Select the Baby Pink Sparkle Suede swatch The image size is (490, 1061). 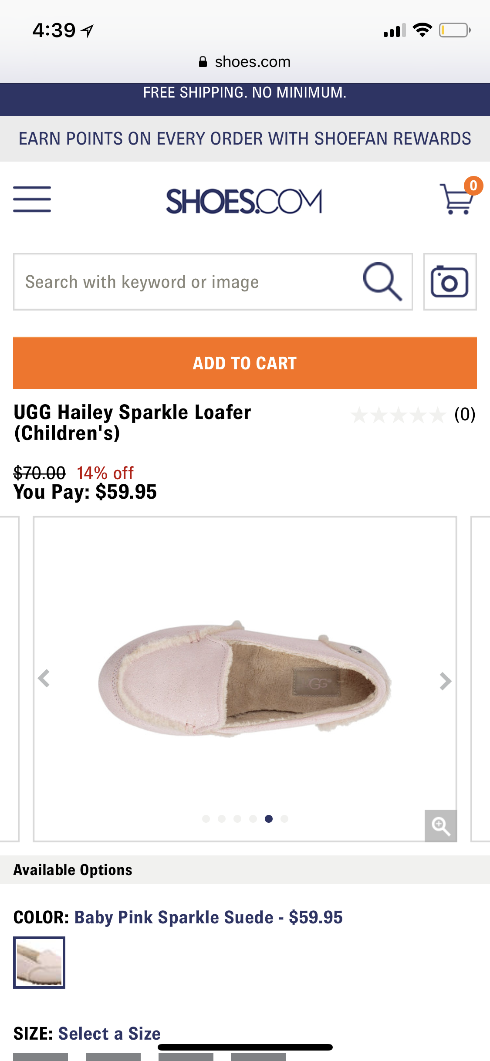point(39,962)
